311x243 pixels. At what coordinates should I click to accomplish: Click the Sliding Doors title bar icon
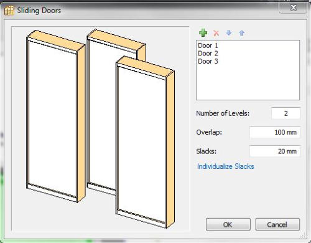(9, 11)
